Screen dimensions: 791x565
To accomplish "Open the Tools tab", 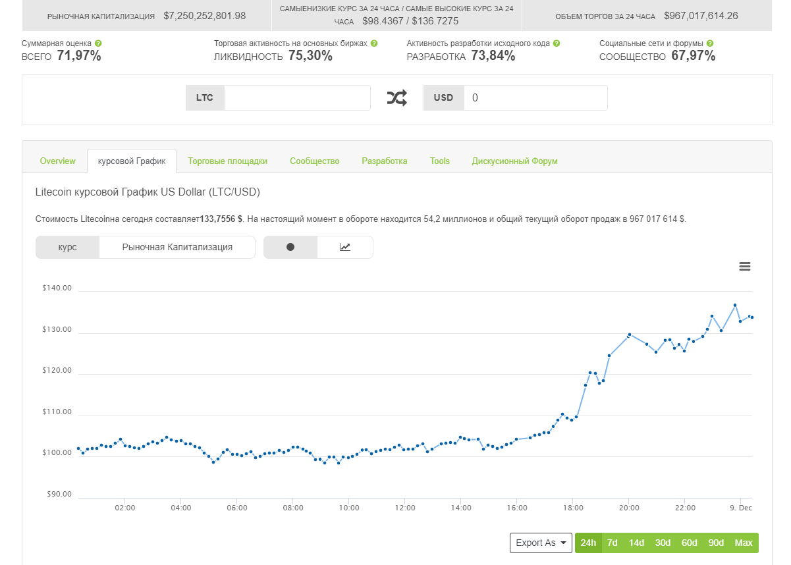I will point(440,161).
